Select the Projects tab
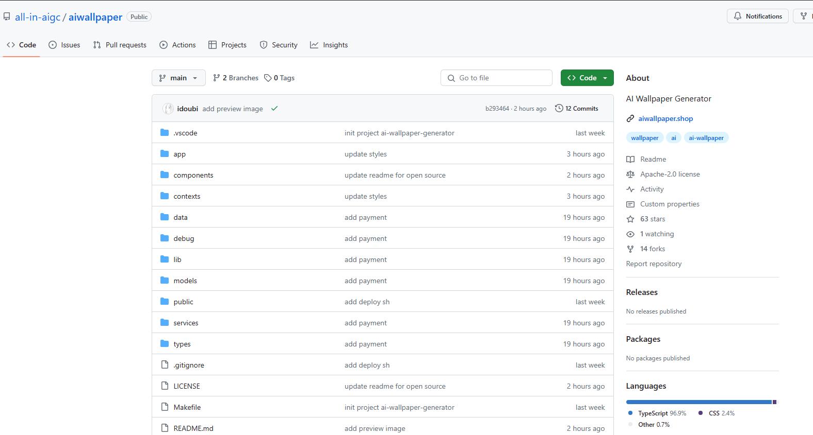813x435 pixels. [227, 45]
